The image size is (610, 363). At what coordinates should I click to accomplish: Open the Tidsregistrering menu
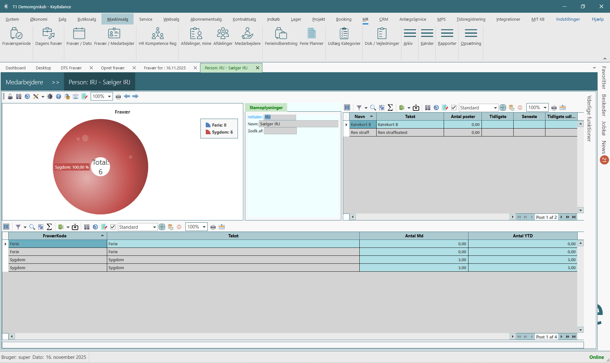pyautogui.click(x=471, y=19)
